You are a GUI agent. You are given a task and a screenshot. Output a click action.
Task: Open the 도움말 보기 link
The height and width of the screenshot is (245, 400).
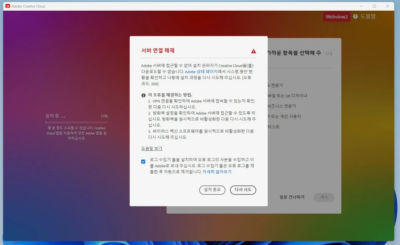click(x=152, y=149)
